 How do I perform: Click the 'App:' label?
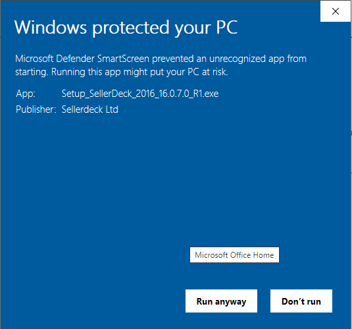[26, 94]
